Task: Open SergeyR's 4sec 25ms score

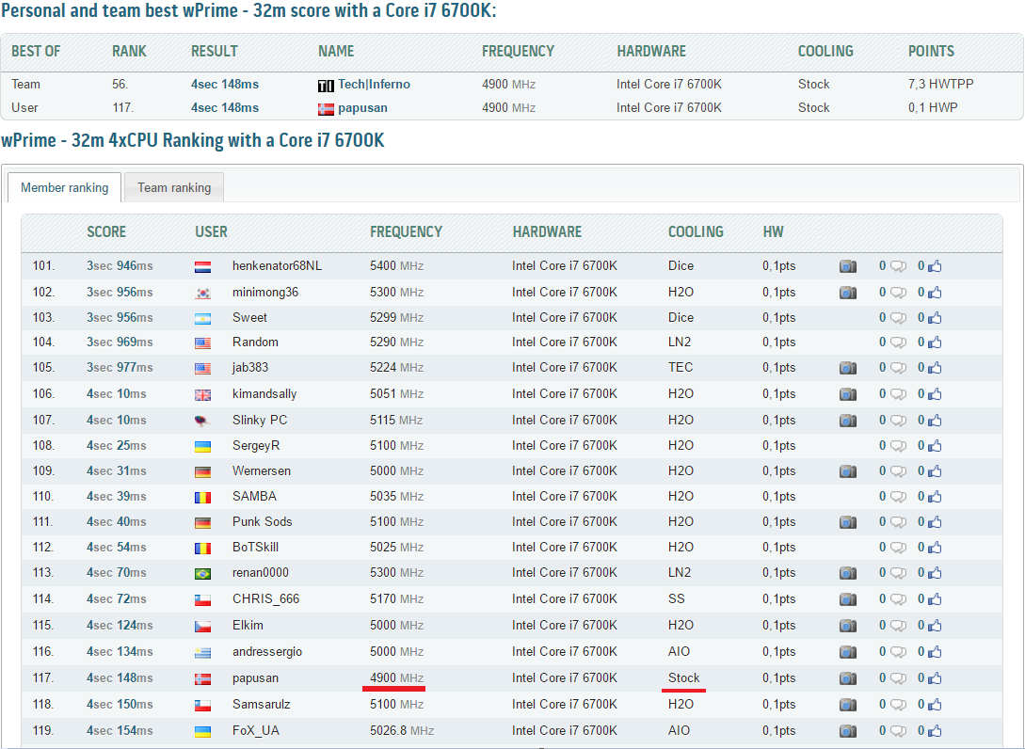Action: tap(117, 445)
